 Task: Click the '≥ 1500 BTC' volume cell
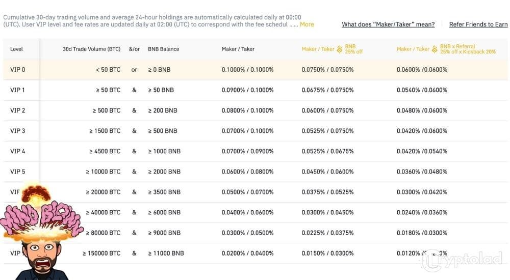point(105,131)
